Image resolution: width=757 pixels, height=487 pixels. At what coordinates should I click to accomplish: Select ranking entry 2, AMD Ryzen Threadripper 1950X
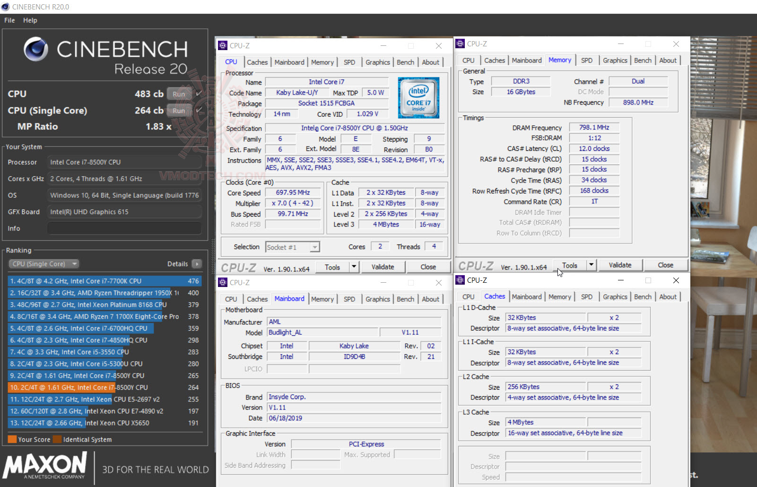coord(104,293)
